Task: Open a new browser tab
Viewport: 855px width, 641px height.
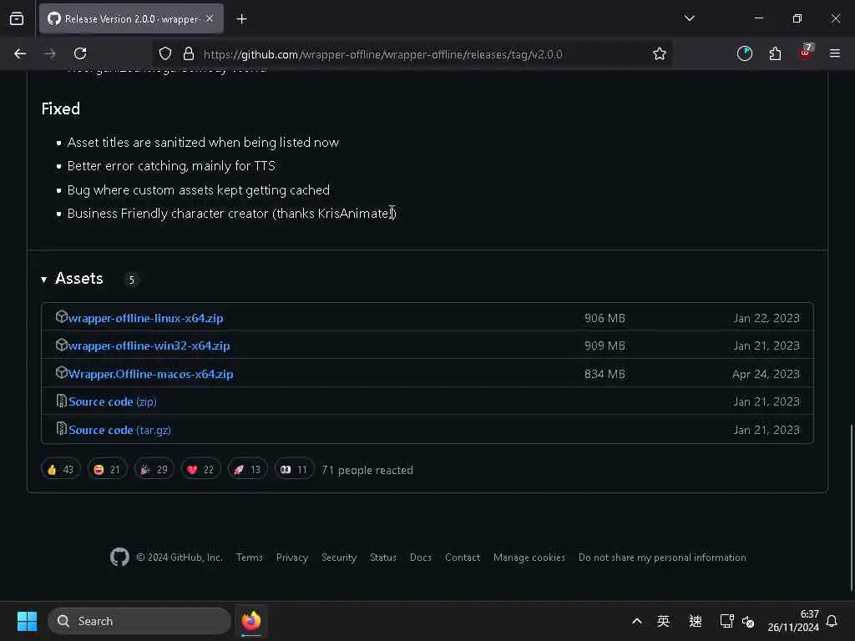Action: [x=241, y=19]
